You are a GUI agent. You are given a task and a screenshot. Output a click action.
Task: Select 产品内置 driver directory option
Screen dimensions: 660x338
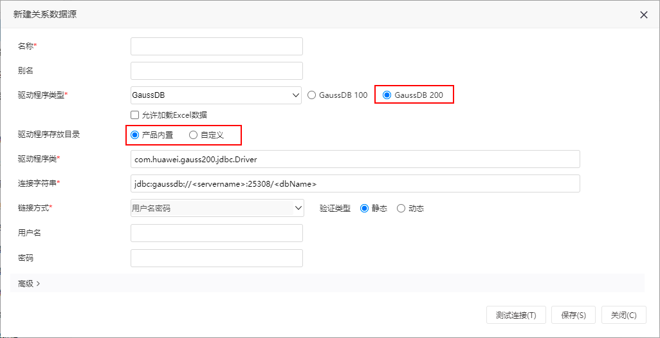coord(134,135)
